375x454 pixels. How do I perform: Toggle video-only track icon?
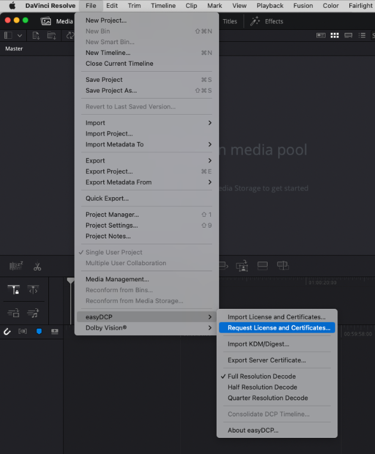click(13, 312)
